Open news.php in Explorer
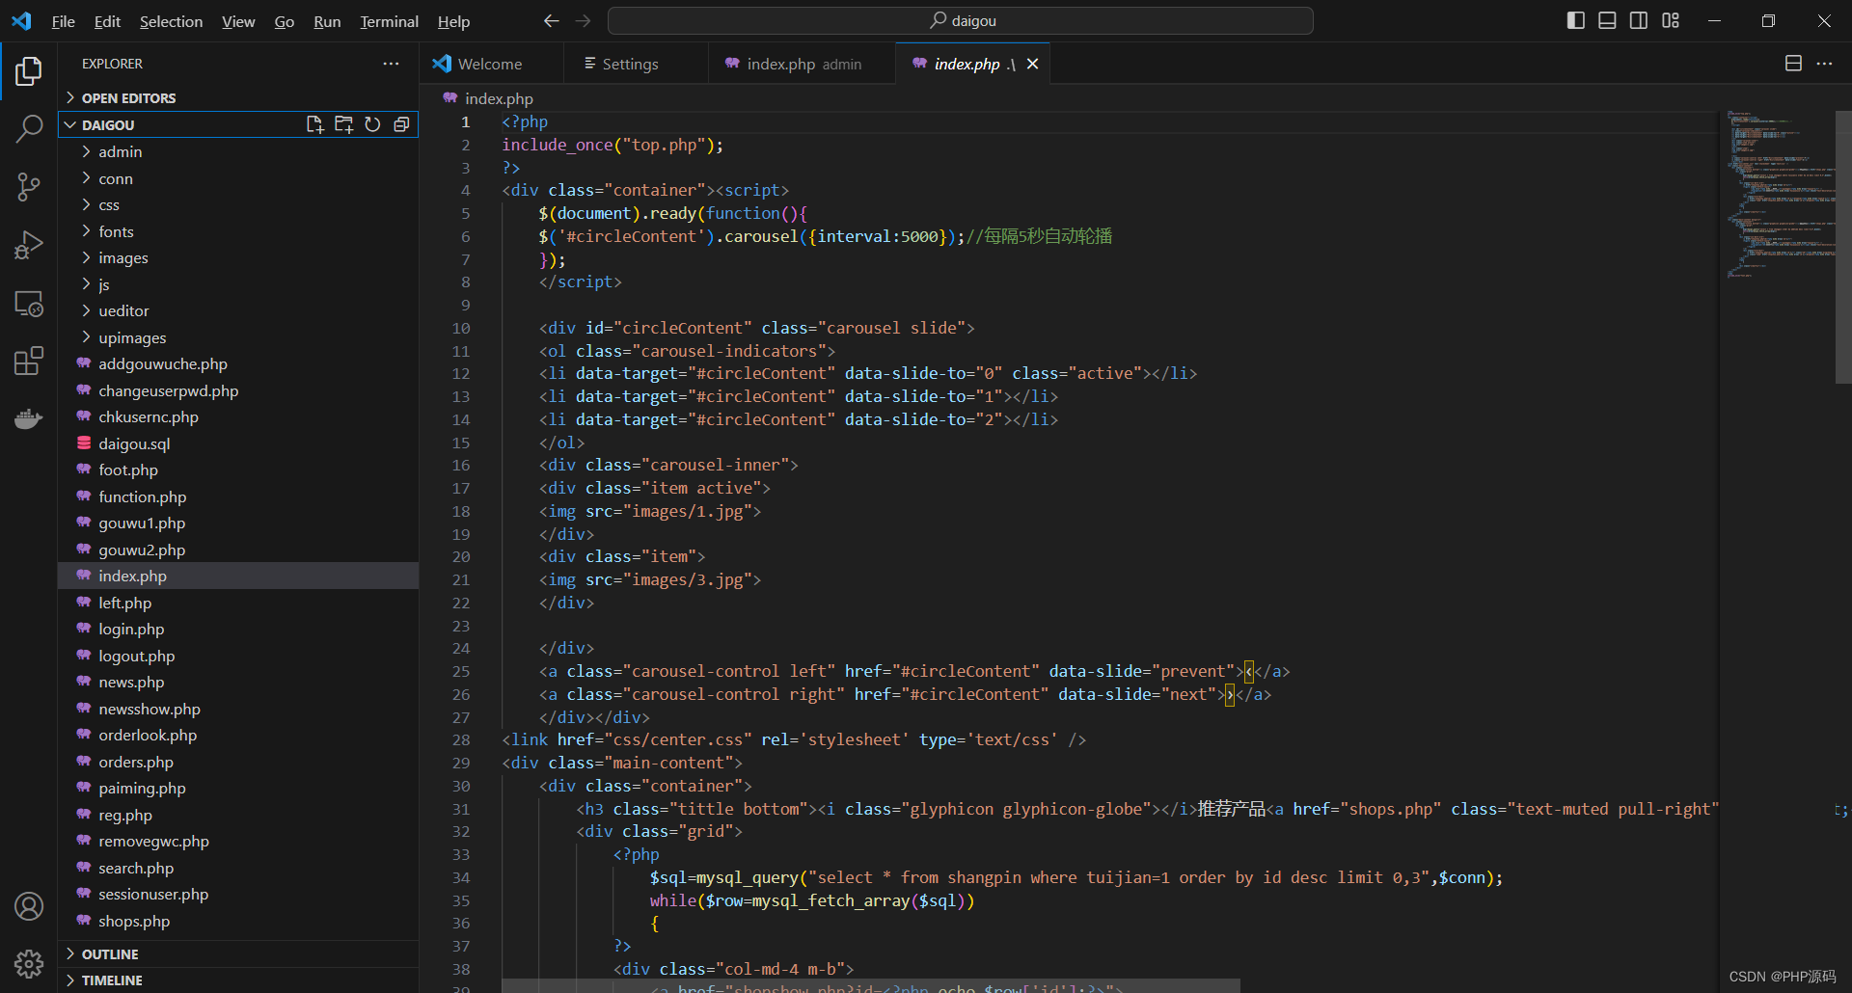 tap(238, 682)
